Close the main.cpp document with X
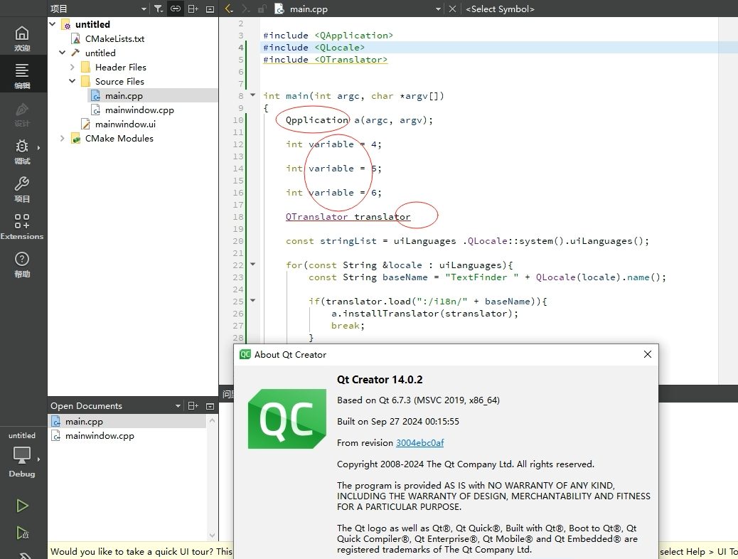This screenshot has width=738, height=559. coord(452,9)
